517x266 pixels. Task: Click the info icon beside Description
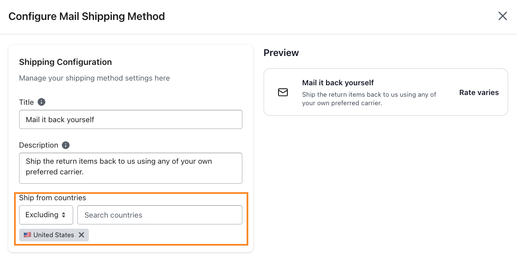point(65,145)
